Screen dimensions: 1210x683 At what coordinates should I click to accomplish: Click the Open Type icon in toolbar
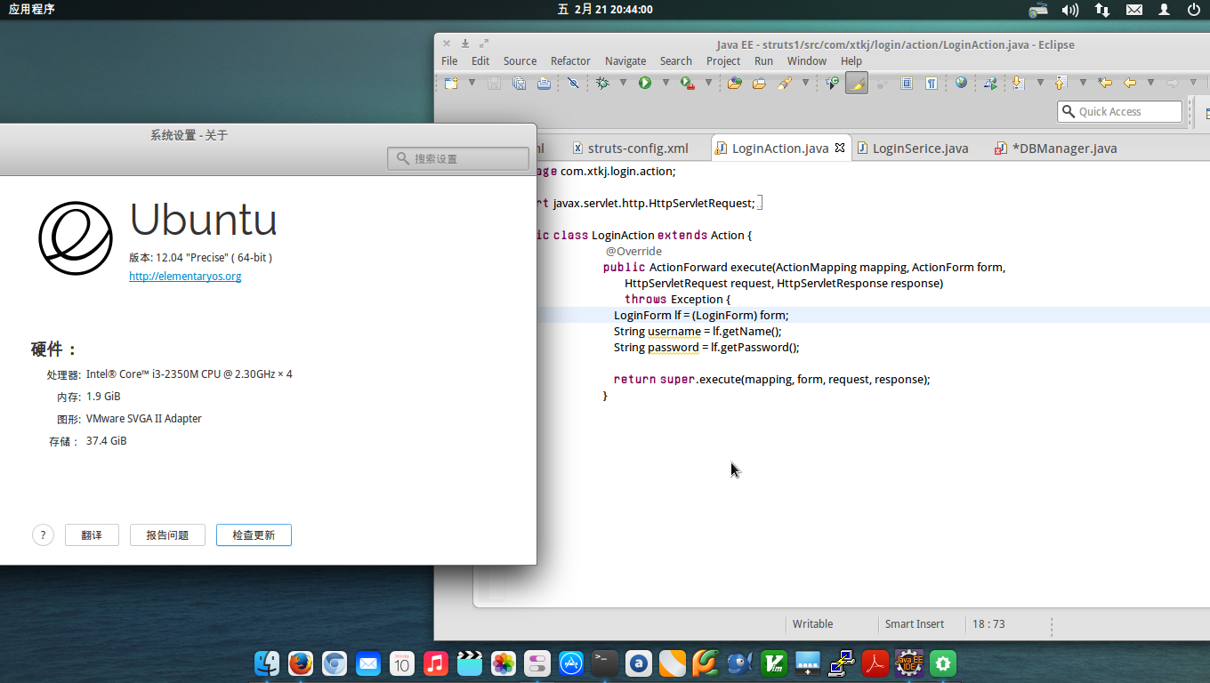tap(734, 83)
